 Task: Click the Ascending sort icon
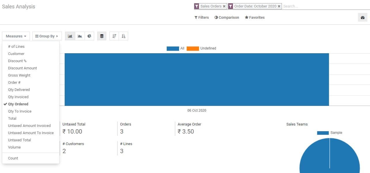[x=123, y=36]
